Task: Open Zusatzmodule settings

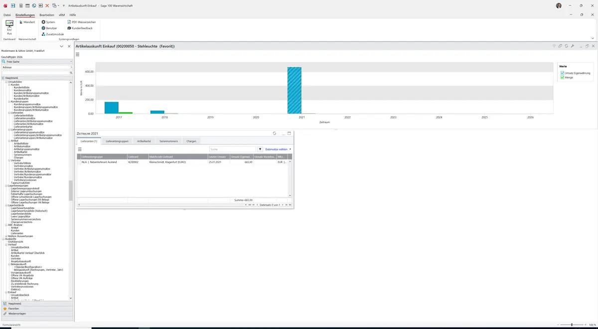Action: point(52,34)
